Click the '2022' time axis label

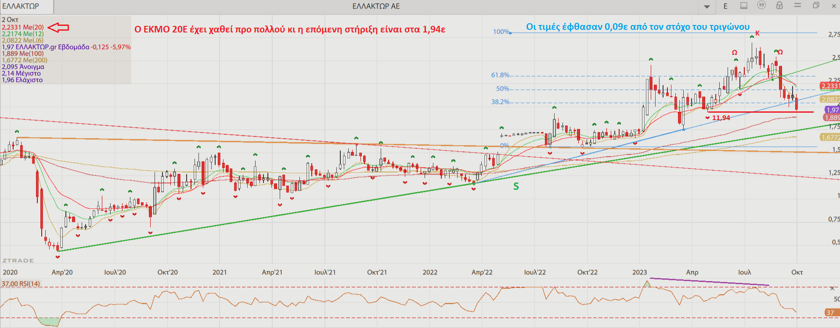pos(430,272)
